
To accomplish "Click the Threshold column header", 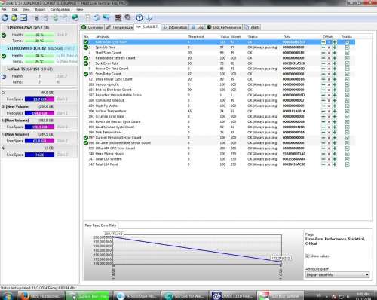I will point(195,37).
